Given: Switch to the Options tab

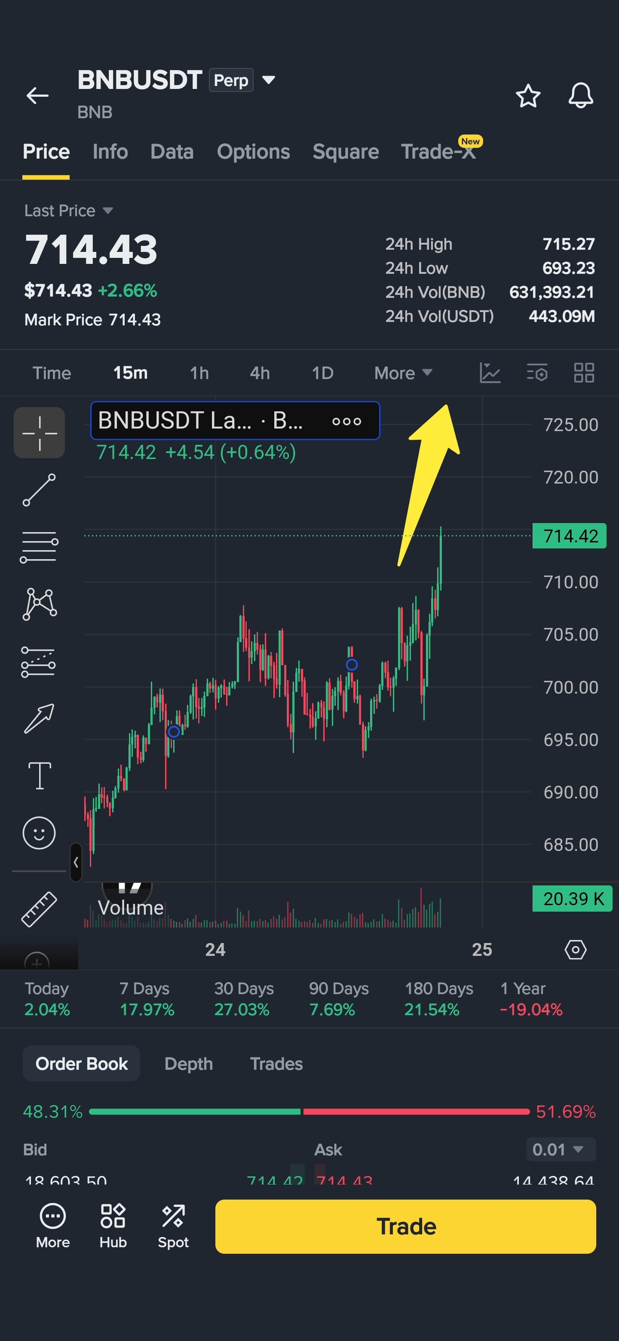Looking at the screenshot, I should coord(253,151).
